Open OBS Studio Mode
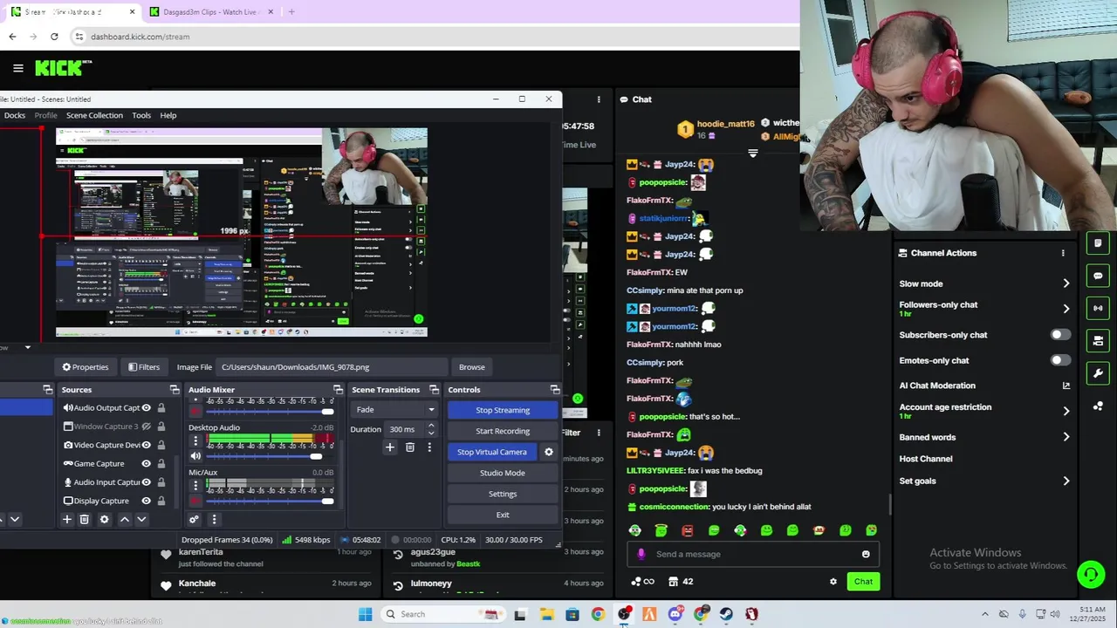The image size is (1117, 628). click(503, 473)
